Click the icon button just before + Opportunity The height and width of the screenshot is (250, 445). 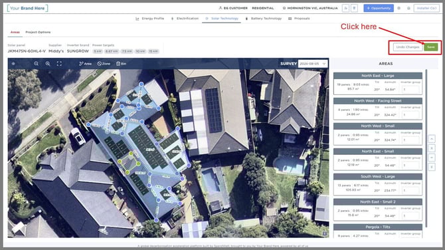pos(354,8)
